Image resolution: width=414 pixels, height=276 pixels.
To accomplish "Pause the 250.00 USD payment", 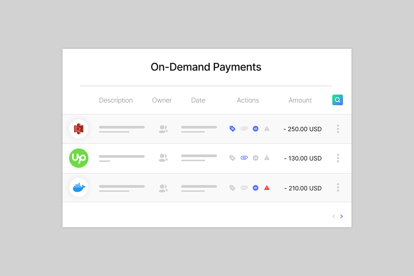I will (x=256, y=129).
